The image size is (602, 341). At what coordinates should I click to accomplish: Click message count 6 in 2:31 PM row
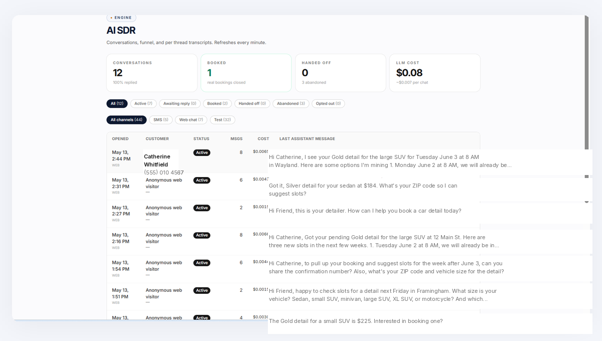241,180
